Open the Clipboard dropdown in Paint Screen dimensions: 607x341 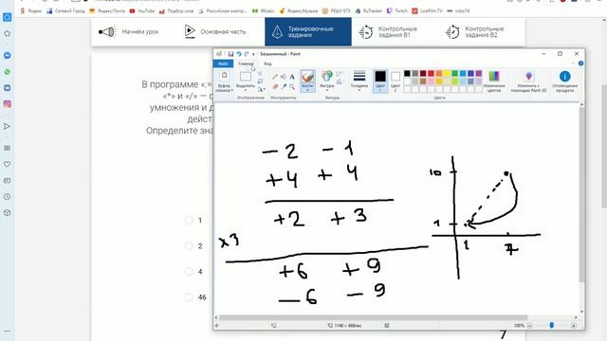[224, 88]
